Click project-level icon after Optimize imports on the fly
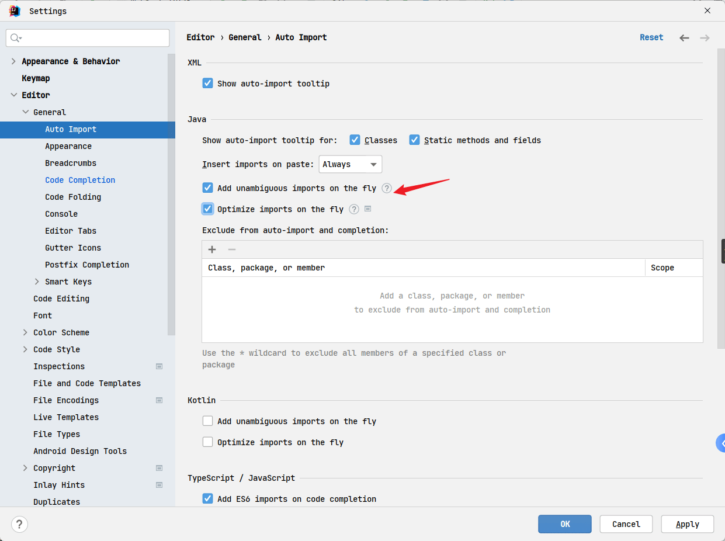The width and height of the screenshot is (725, 541). tap(368, 209)
